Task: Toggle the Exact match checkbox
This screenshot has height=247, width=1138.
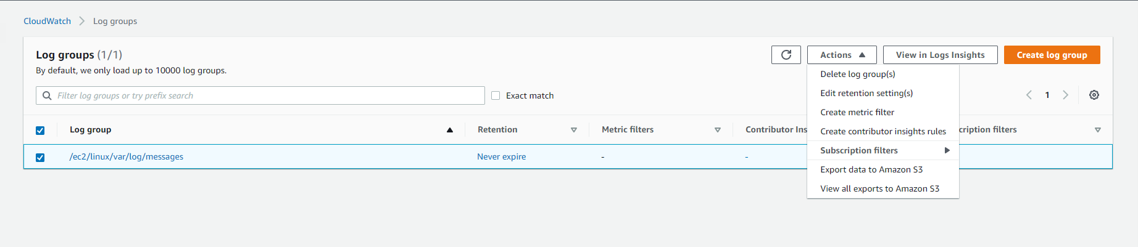Action: point(496,95)
